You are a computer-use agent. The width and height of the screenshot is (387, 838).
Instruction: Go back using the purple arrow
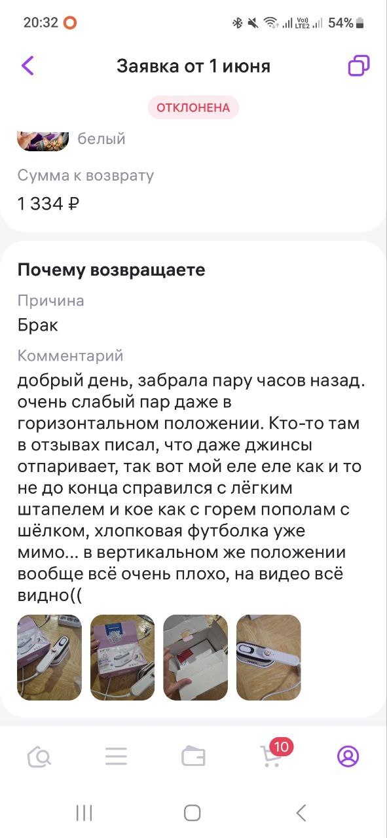tap(28, 65)
